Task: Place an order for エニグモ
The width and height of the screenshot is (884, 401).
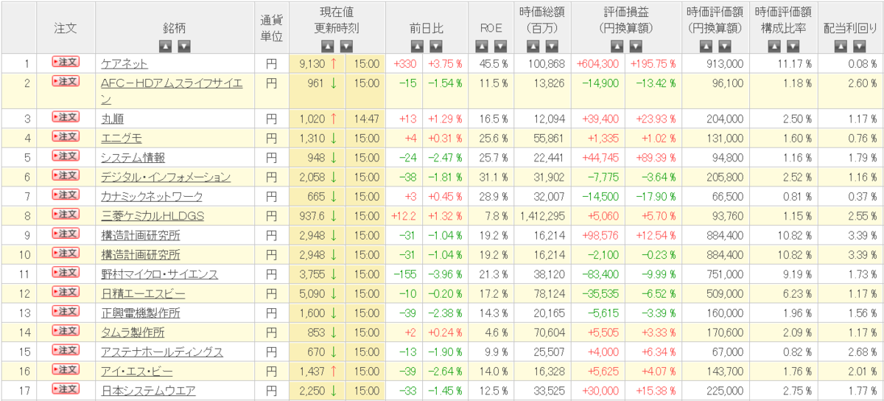Action: click(x=66, y=136)
